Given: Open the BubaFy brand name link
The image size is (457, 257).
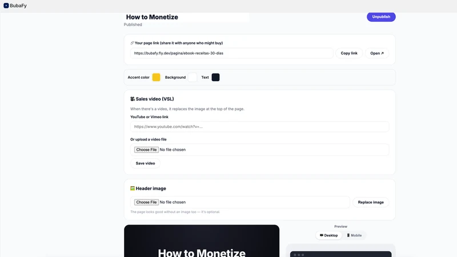Looking at the screenshot, I should point(18,6).
